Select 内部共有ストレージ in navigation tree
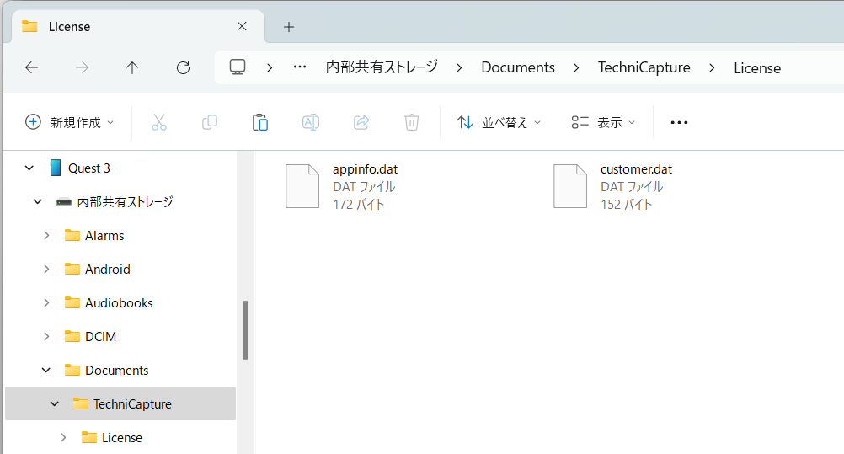Viewport: 844px width, 454px height. tap(125, 202)
